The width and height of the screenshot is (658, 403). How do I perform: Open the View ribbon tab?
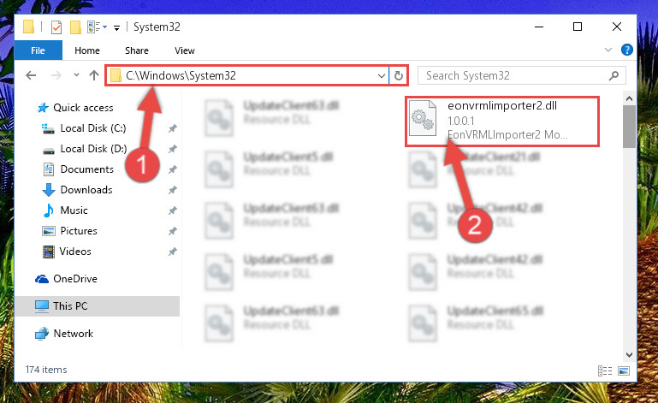[185, 50]
